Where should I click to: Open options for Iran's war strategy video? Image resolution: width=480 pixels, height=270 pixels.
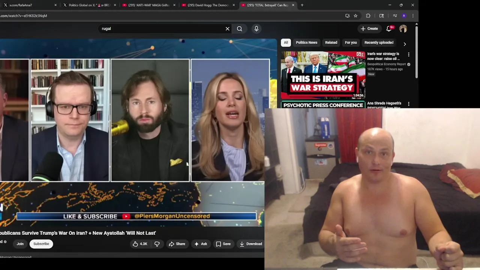coord(409,54)
